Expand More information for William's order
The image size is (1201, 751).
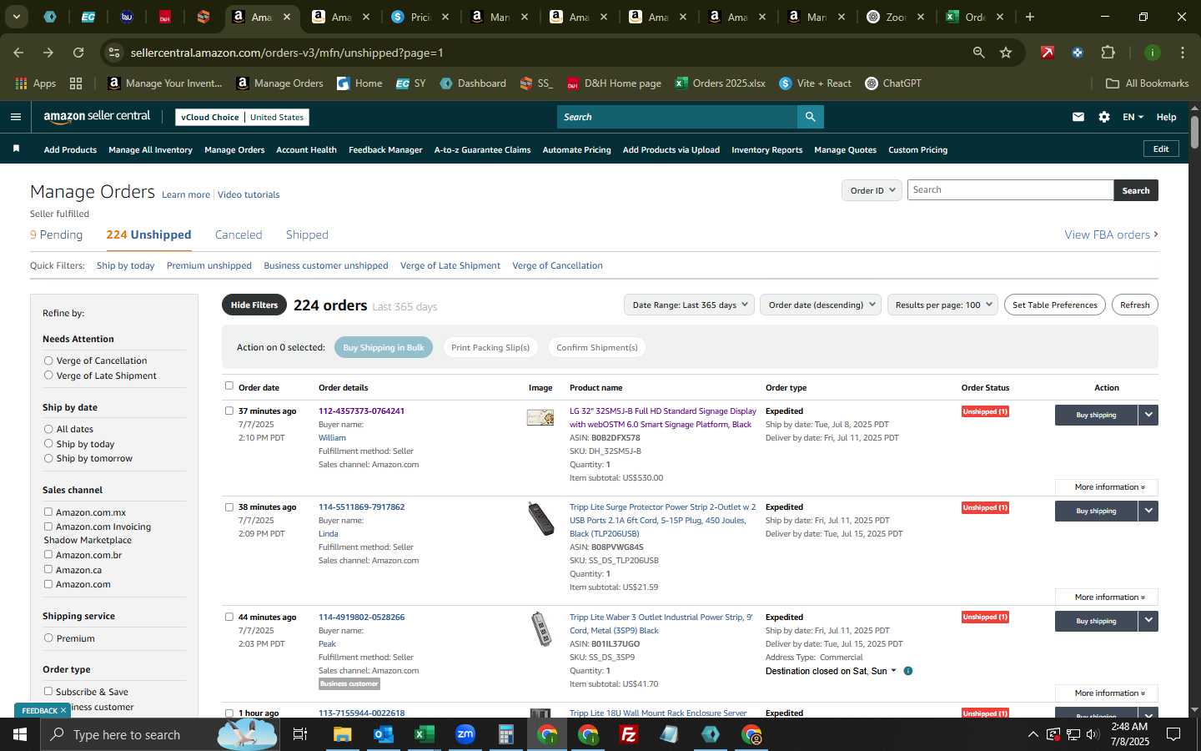click(x=1106, y=486)
